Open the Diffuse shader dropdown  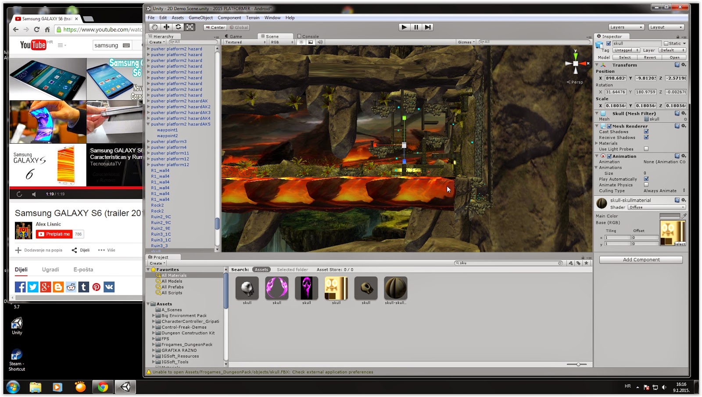click(x=656, y=207)
